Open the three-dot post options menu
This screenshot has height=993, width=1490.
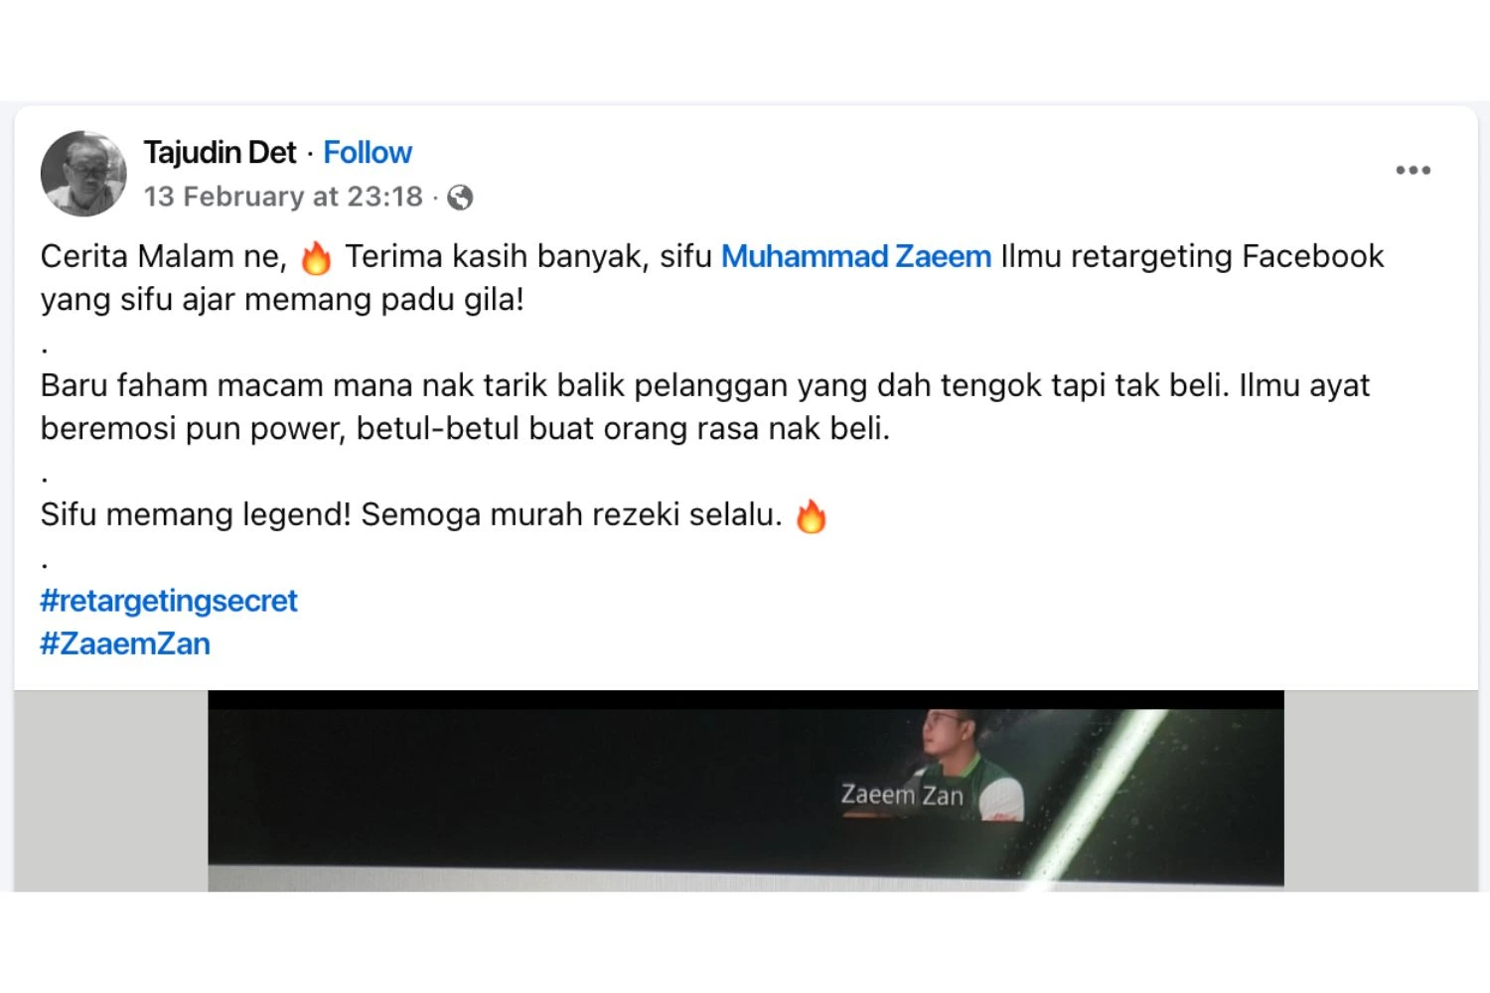[1413, 170]
